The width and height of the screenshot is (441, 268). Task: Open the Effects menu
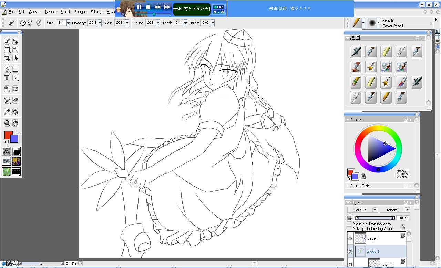tap(96, 12)
